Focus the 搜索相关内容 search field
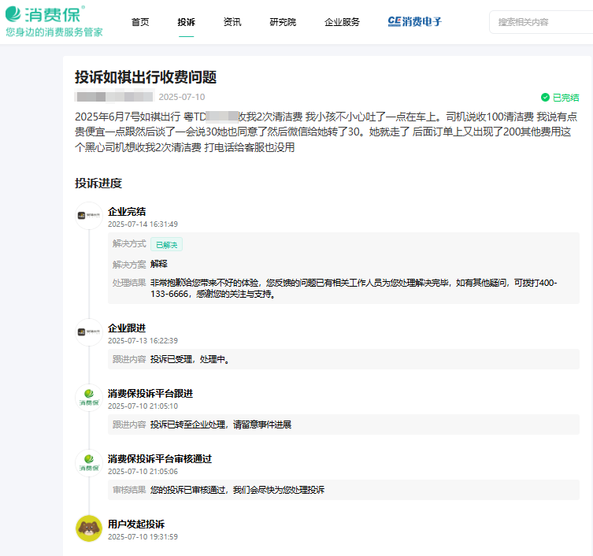 541,22
